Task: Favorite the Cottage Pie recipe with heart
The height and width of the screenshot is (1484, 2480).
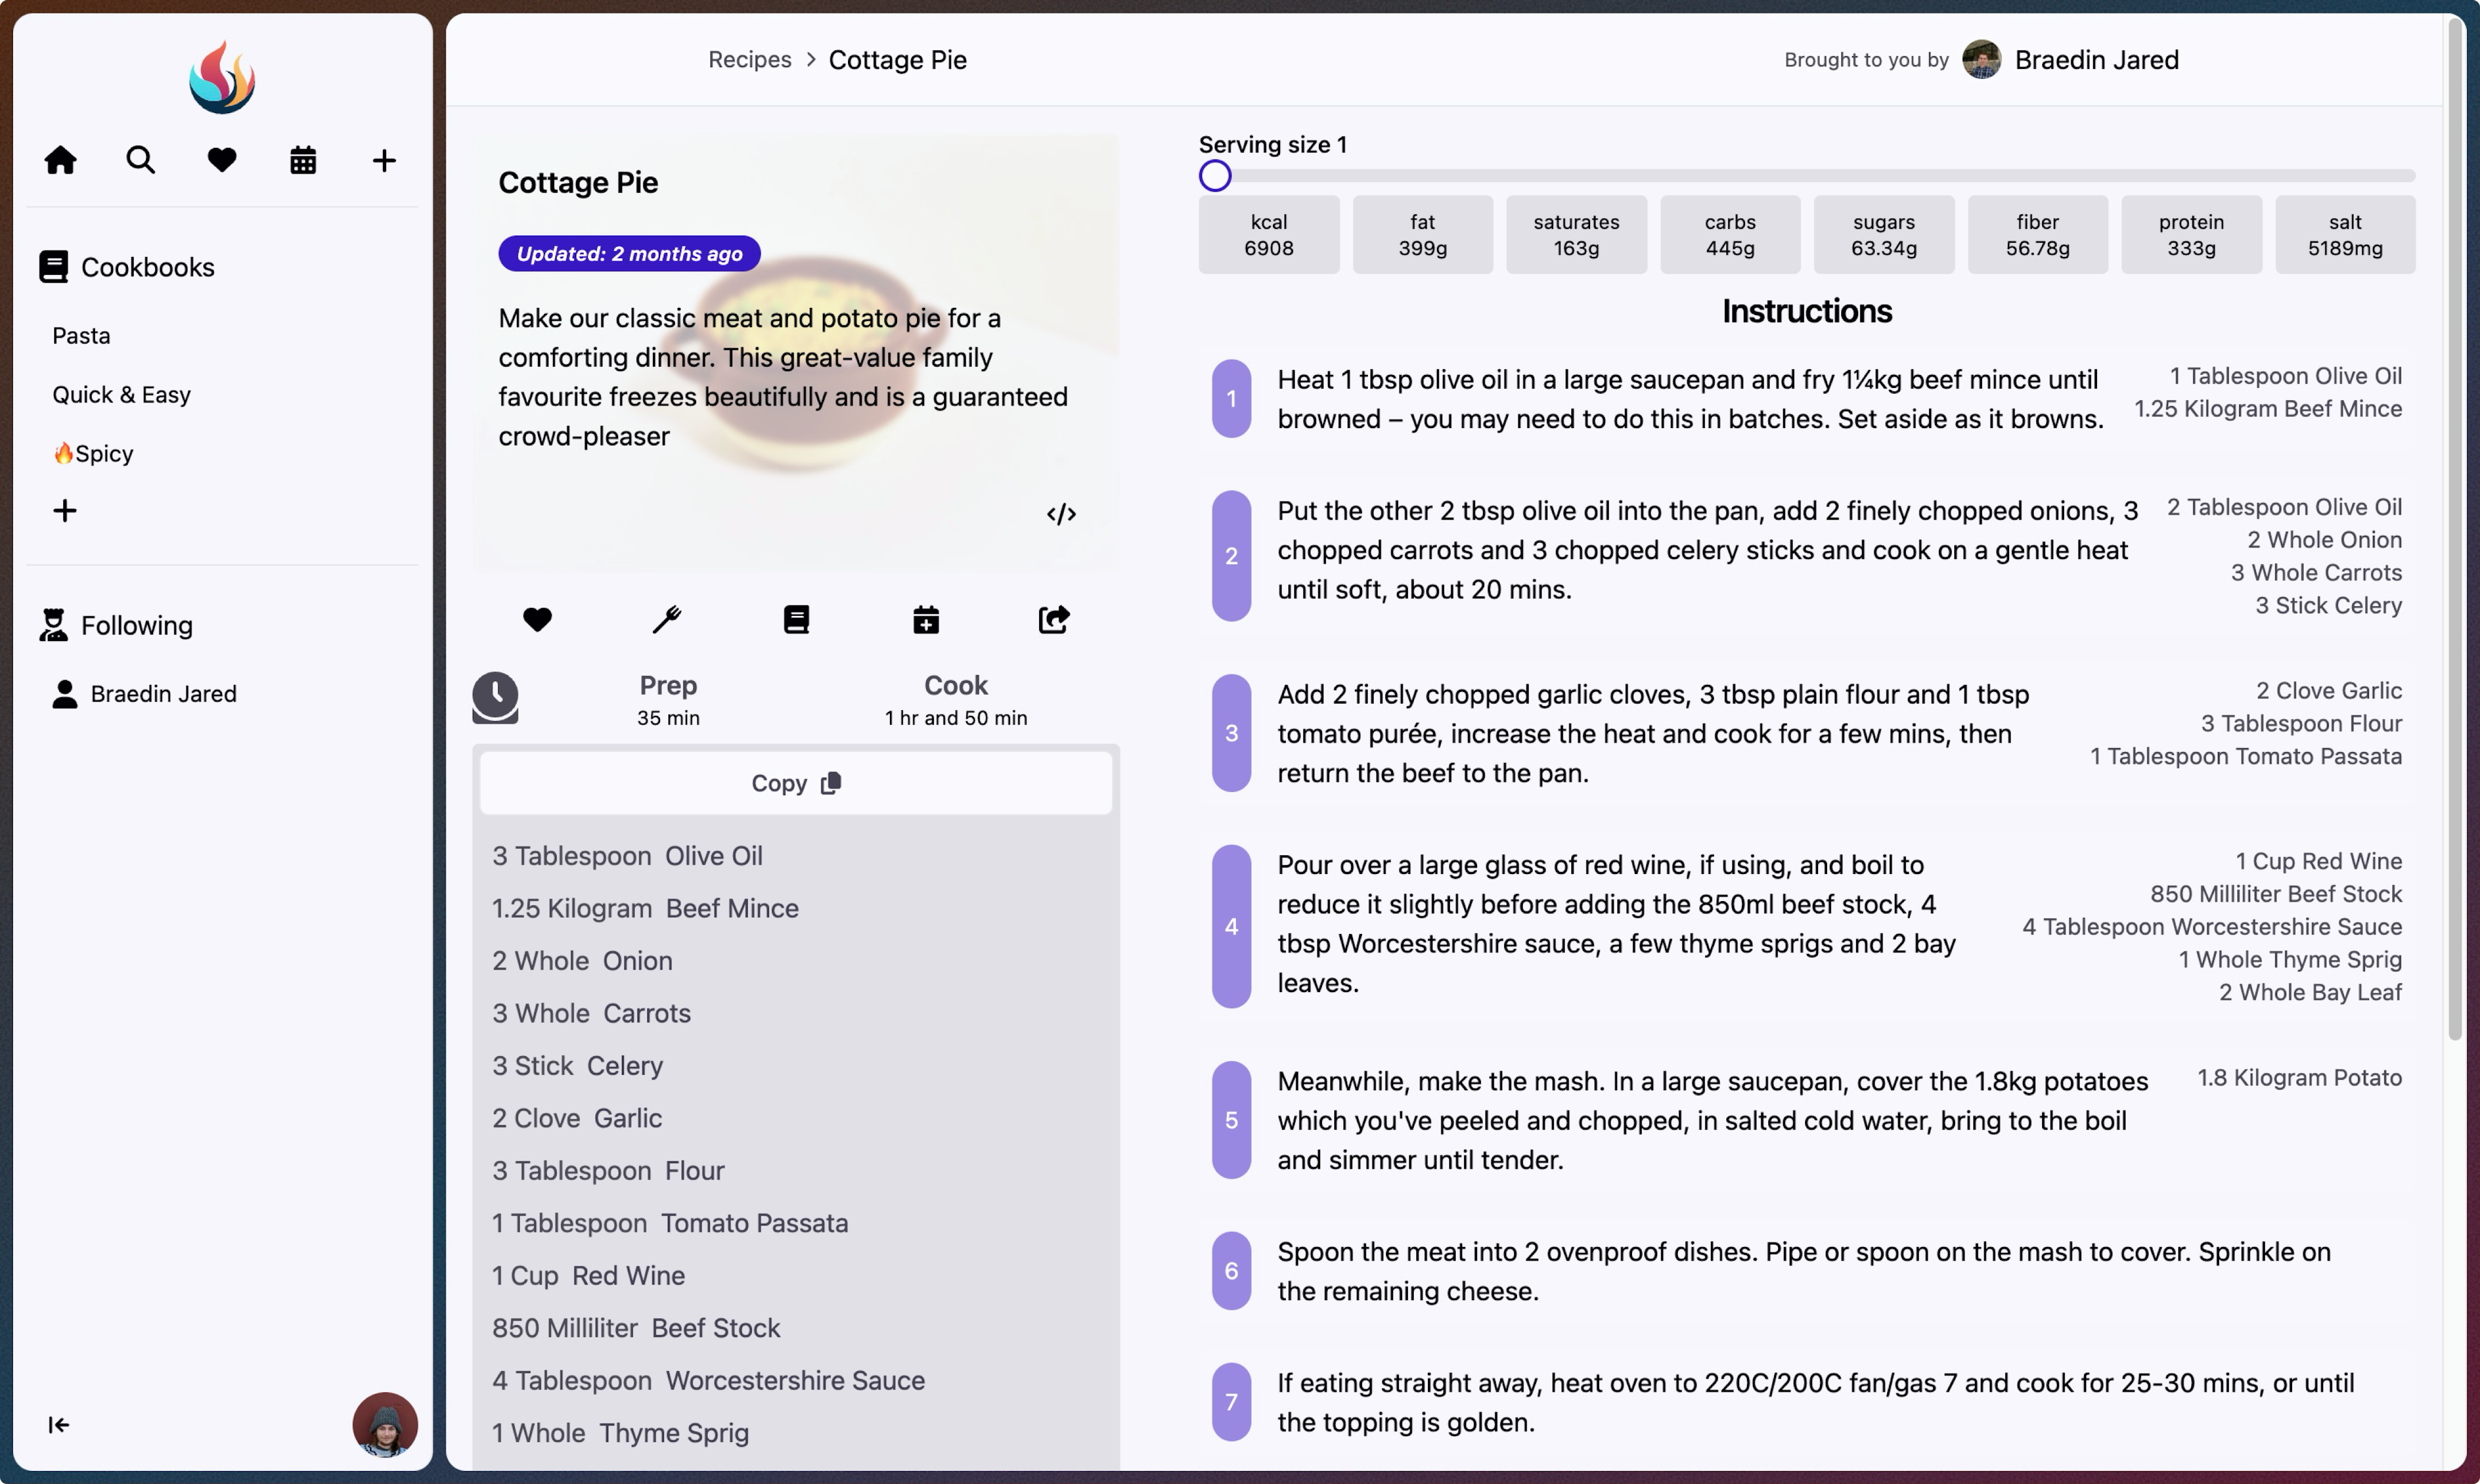Action: [537, 620]
